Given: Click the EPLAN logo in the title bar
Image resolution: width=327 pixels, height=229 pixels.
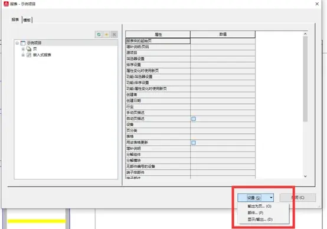Looking at the screenshot, I should coord(6,4).
